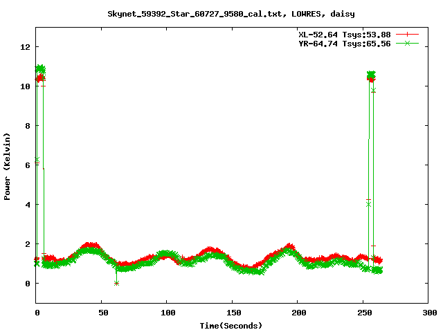
Task: Click the y-axis tick label 6
Action: tap(28, 165)
